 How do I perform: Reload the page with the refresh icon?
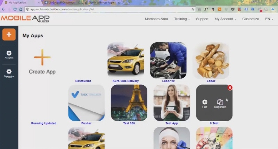tap(15, 9)
